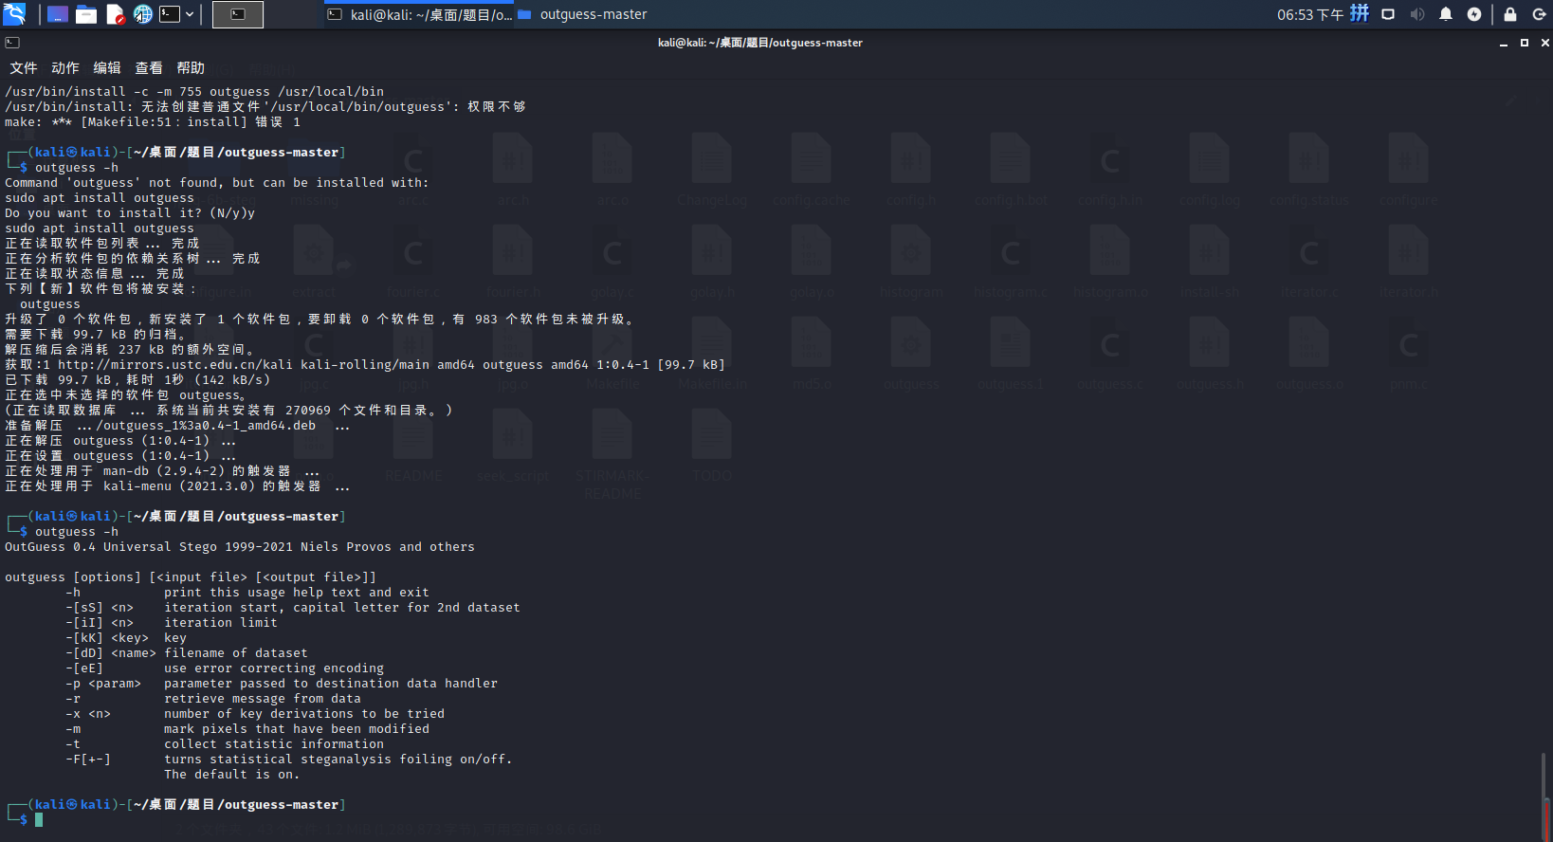
Task: Expand the terminal launcher dropdown arrow
Action: point(190,14)
